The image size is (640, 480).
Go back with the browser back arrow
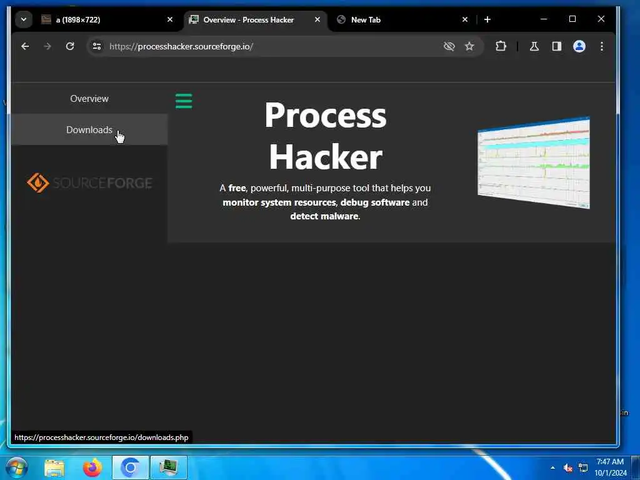25,46
